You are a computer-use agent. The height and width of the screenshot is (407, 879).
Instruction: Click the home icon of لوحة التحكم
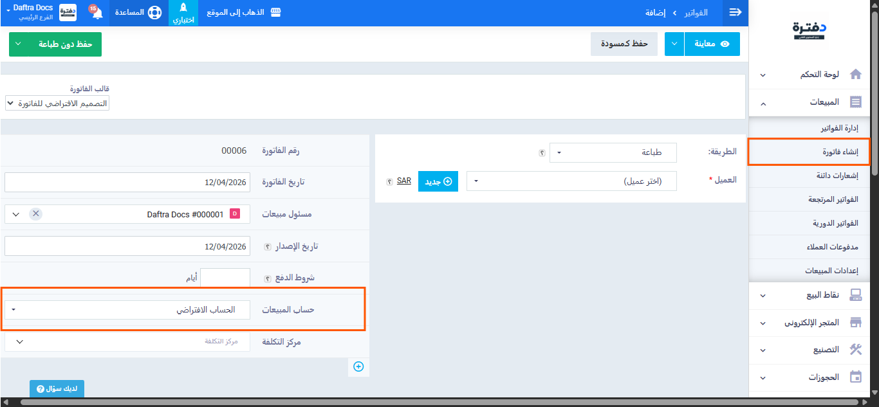[x=855, y=75]
